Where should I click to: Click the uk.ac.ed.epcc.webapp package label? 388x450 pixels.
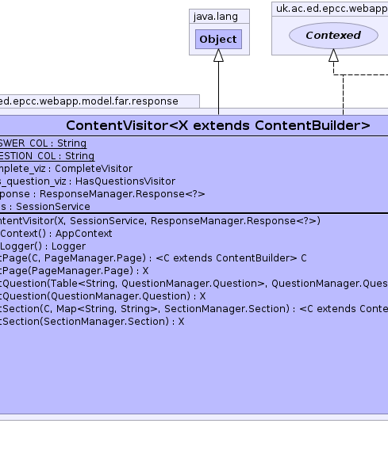(332, 9)
